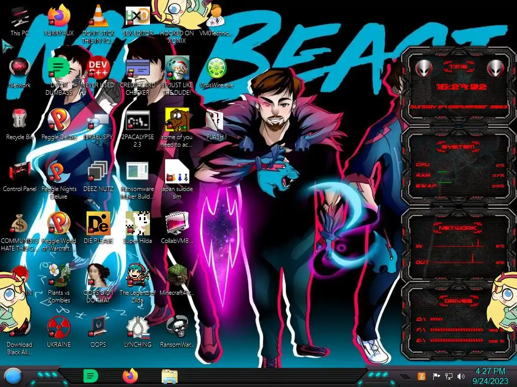Click the SWAP usage row in System widget
The image size is (517, 387).
459,185
